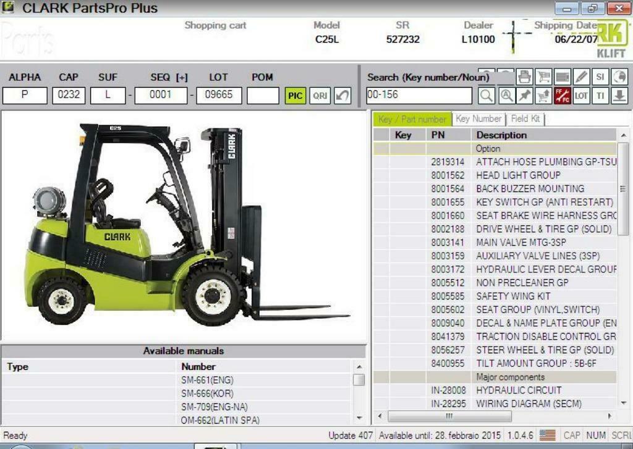The width and height of the screenshot is (633, 449).
Task: Click parts list horizontal scroll left arrow
Action: click(380, 416)
